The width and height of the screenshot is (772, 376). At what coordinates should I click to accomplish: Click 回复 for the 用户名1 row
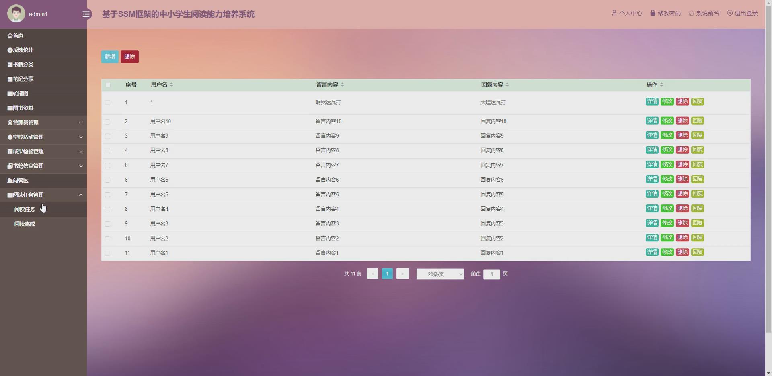click(x=698, y=252)
